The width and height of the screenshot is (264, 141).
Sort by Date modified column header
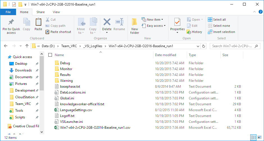tap(165, 55)
